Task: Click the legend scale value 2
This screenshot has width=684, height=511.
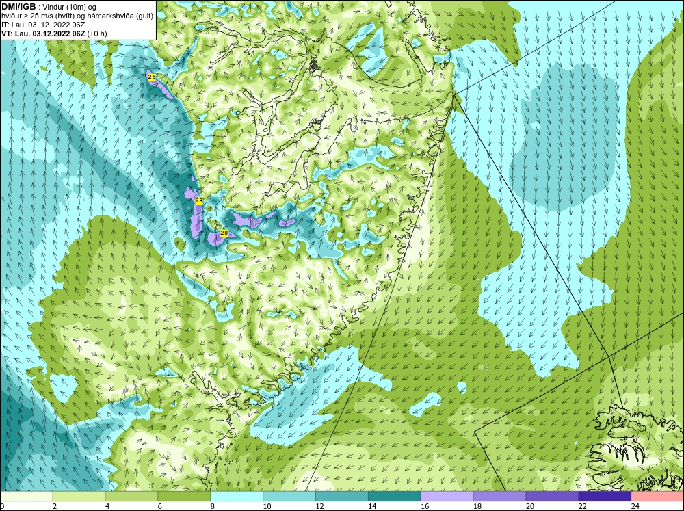Action: tap(55, 506)
